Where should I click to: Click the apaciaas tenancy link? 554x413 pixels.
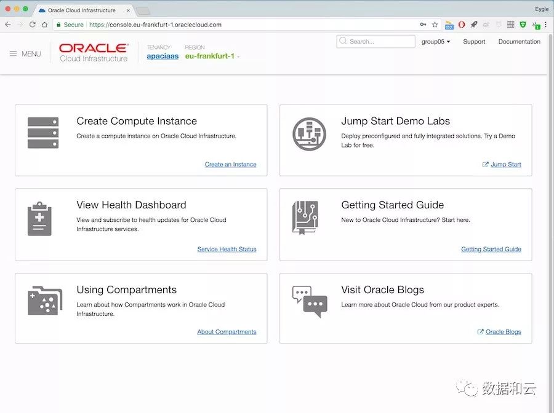pos(163,56)
